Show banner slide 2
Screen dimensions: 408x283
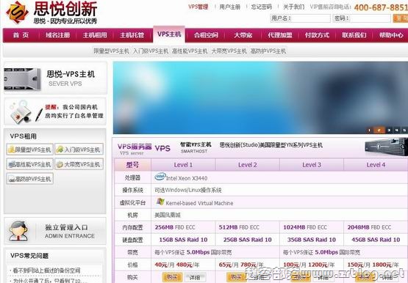coord(379,131)
